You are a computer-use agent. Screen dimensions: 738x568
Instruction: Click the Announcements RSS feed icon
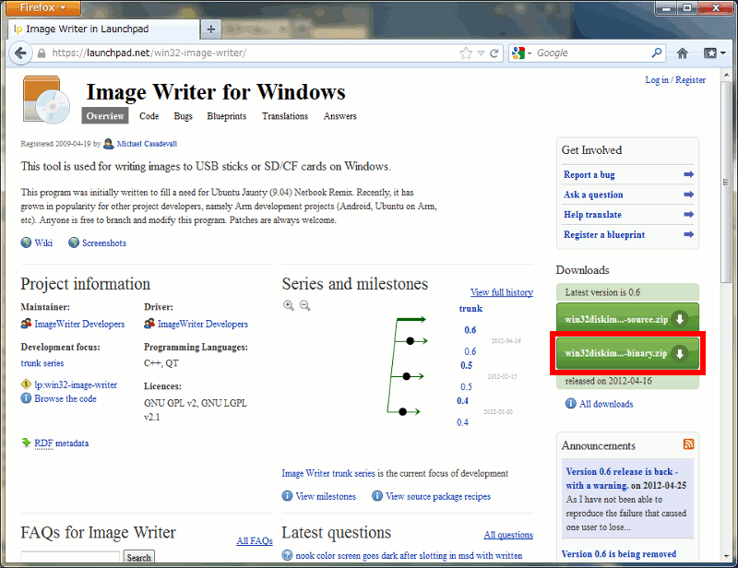coord(688,444)
